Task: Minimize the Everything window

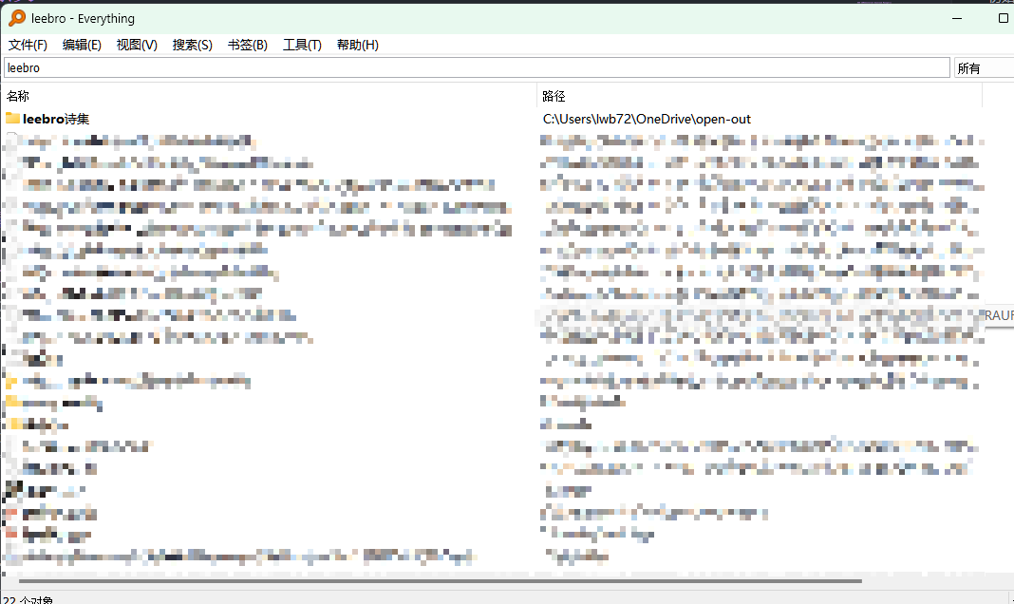Action: click(957, 18)
